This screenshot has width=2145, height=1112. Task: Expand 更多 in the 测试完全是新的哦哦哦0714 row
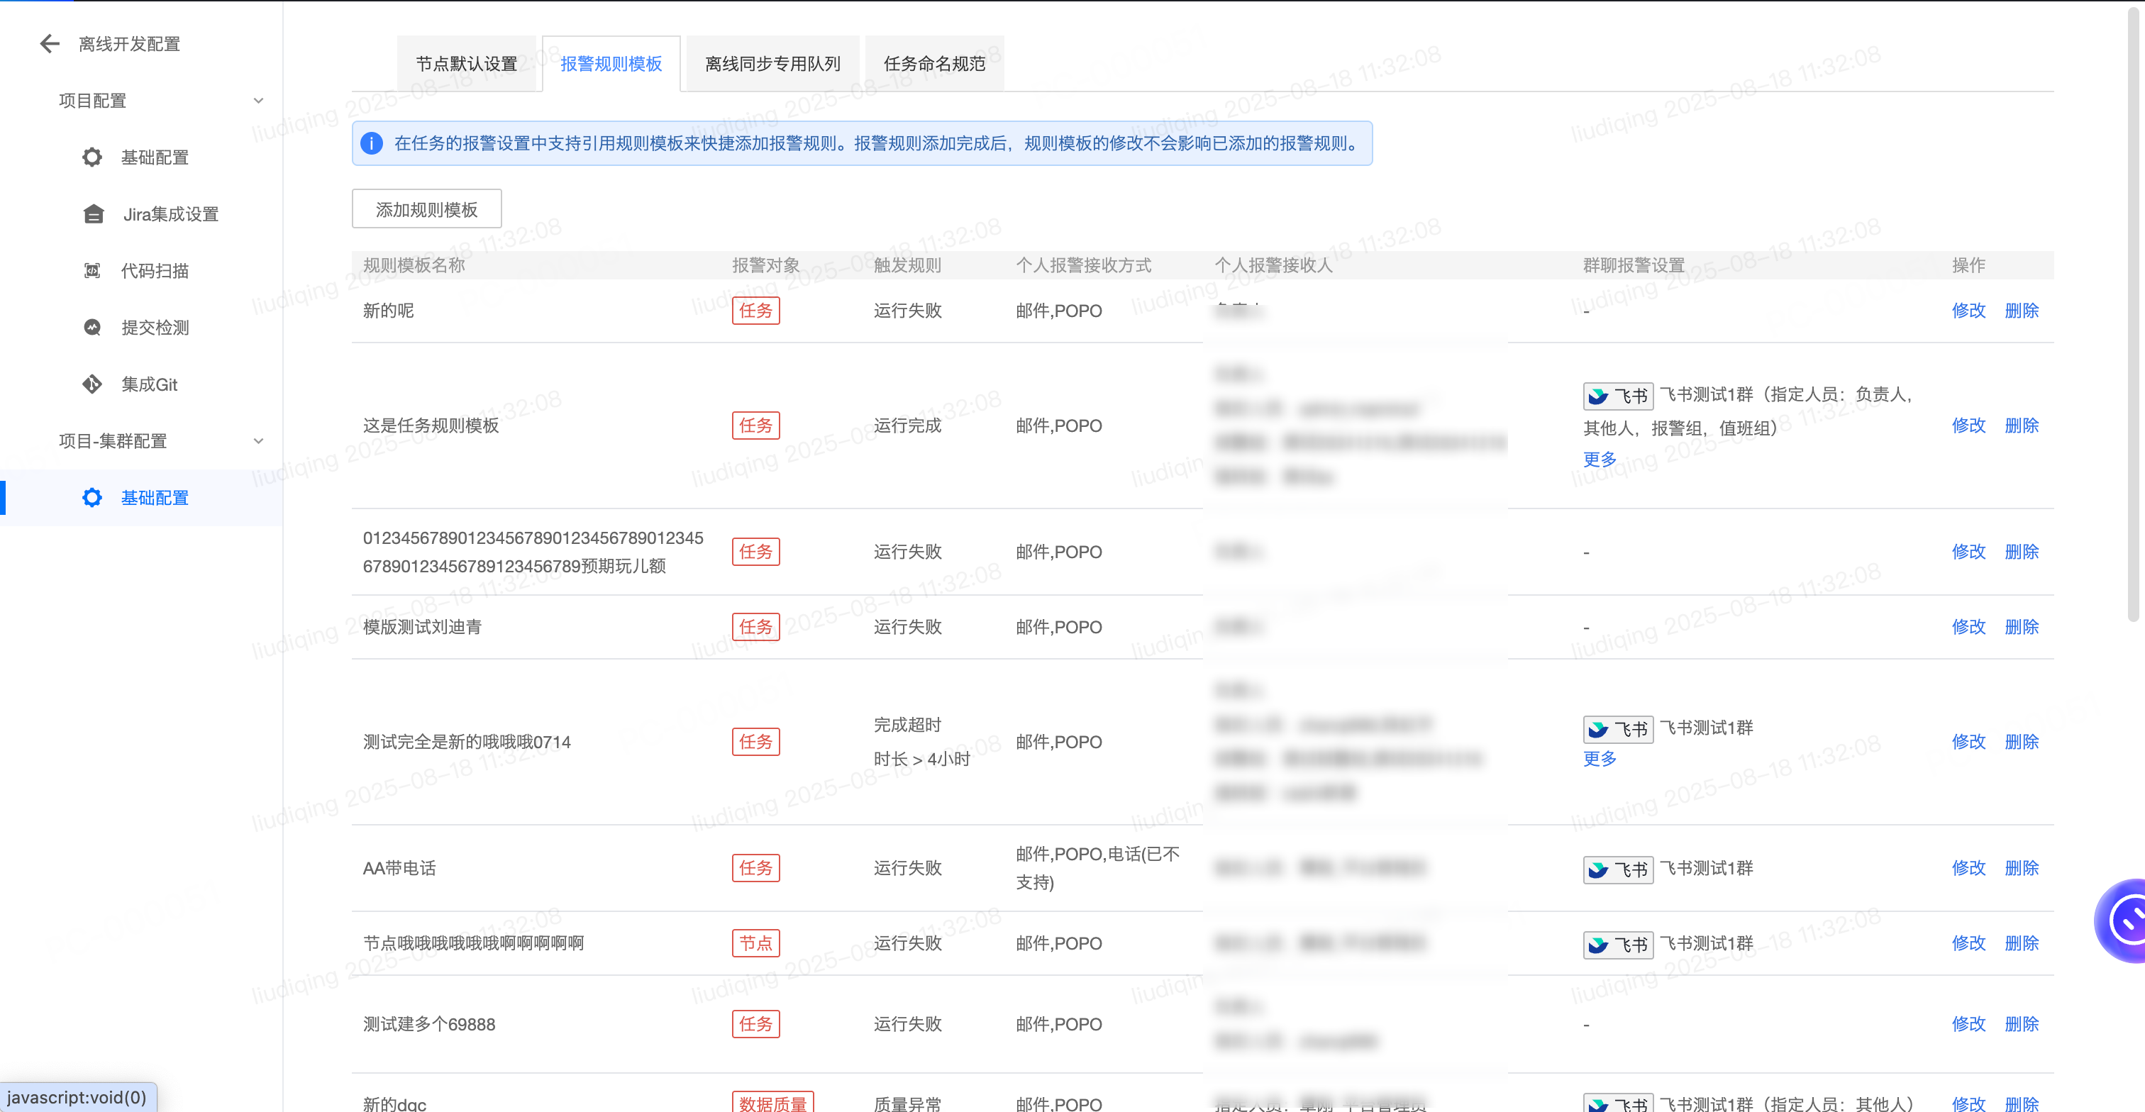click(1599, 759)
